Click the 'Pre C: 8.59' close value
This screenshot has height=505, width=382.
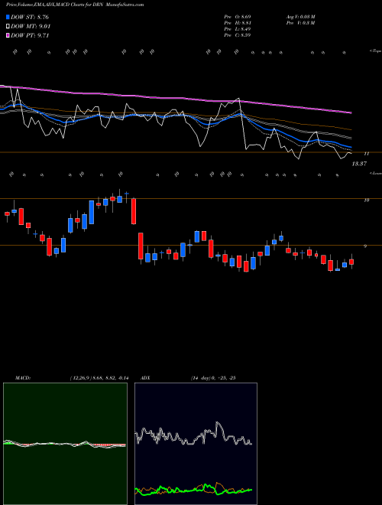(x=238, y=35)
